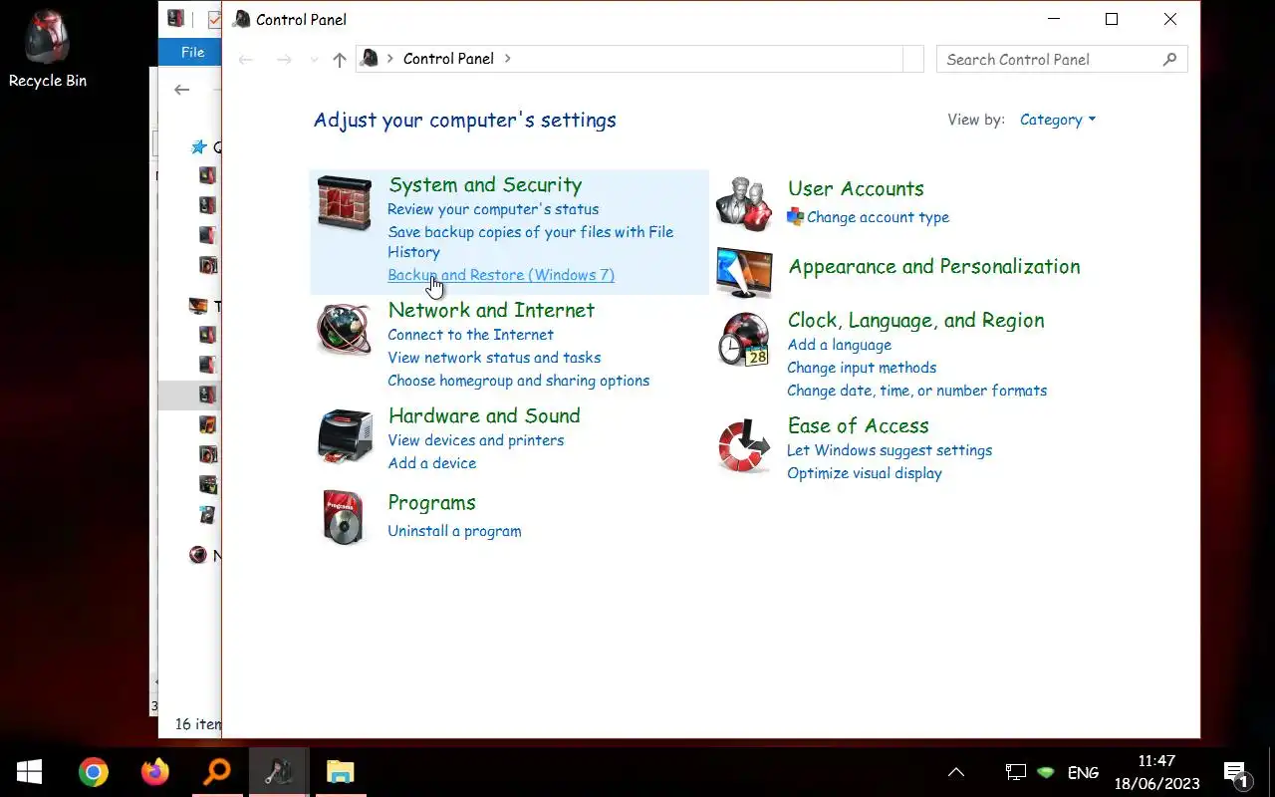Open the File tab in File Explorer
The width and height of the screenshot is (1275, 797).
pos(192,52)
